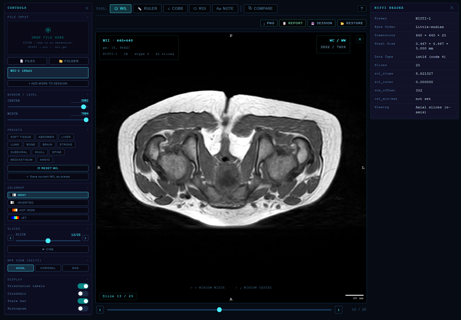Collapse the Display section
461x320 pixels.
point(87,280)
